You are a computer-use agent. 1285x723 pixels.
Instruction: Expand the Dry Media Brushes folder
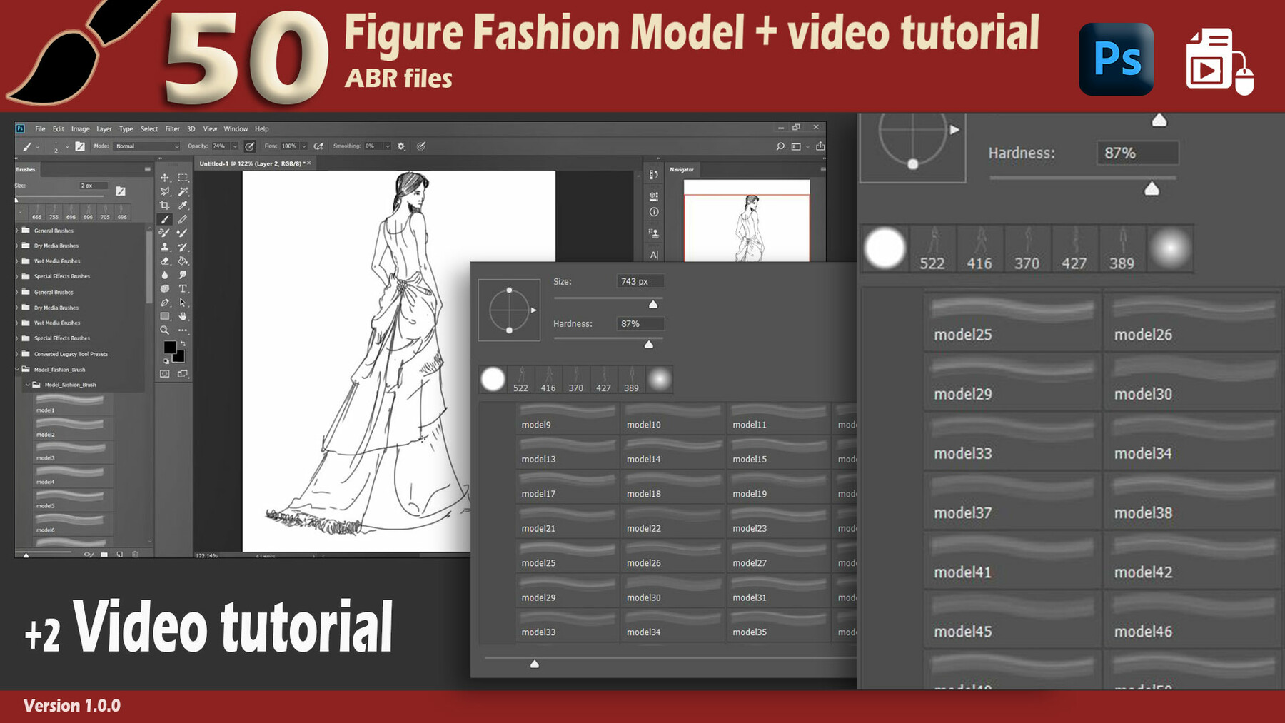click(18, 246)
